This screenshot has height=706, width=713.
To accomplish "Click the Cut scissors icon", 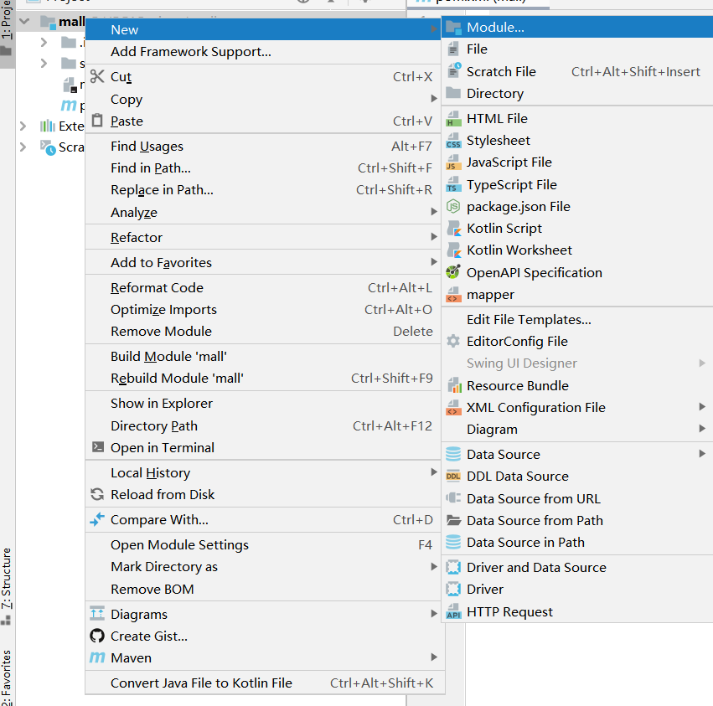I will click(x=97, y=76).
